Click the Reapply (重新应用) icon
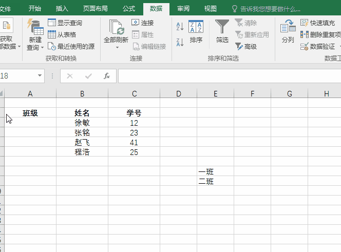Image resolution: width=341 pixels, height=252 pixels. tap(239, 34)
